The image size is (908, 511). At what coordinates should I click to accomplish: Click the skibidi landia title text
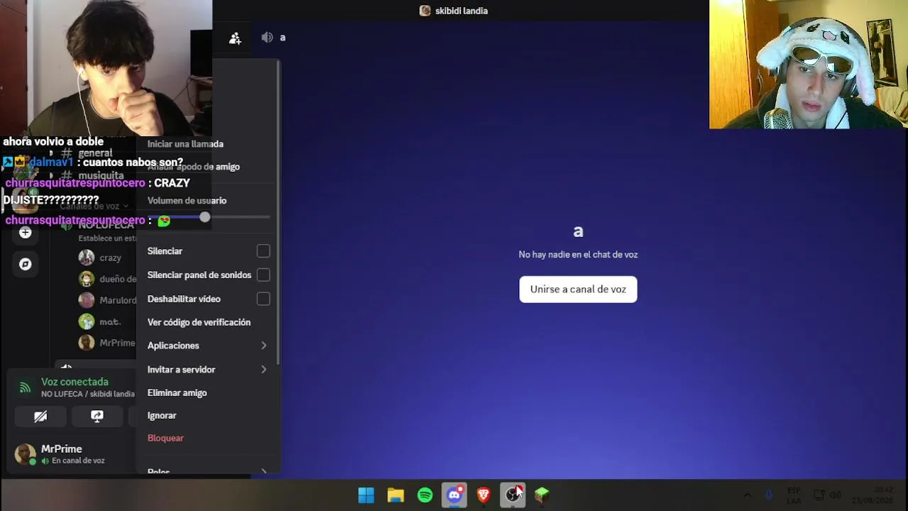(461, 11)
